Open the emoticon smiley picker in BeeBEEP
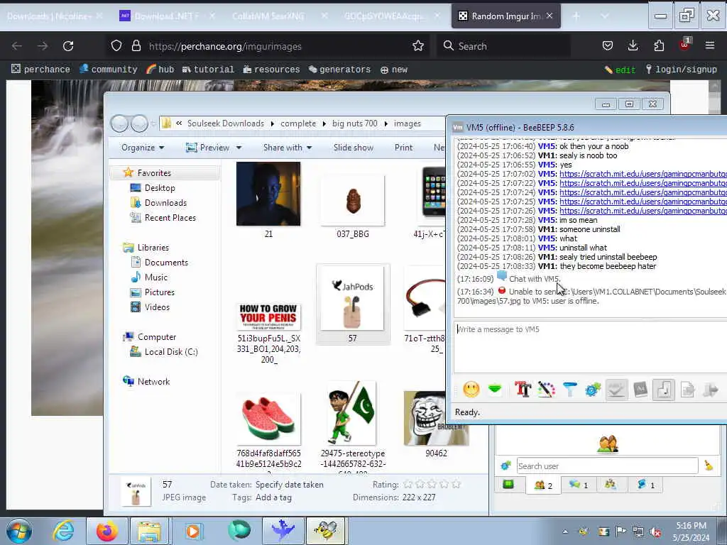Image resolution: width=727 pixels, height=545 pixels. pyautogui.click(x=471, y=390)
